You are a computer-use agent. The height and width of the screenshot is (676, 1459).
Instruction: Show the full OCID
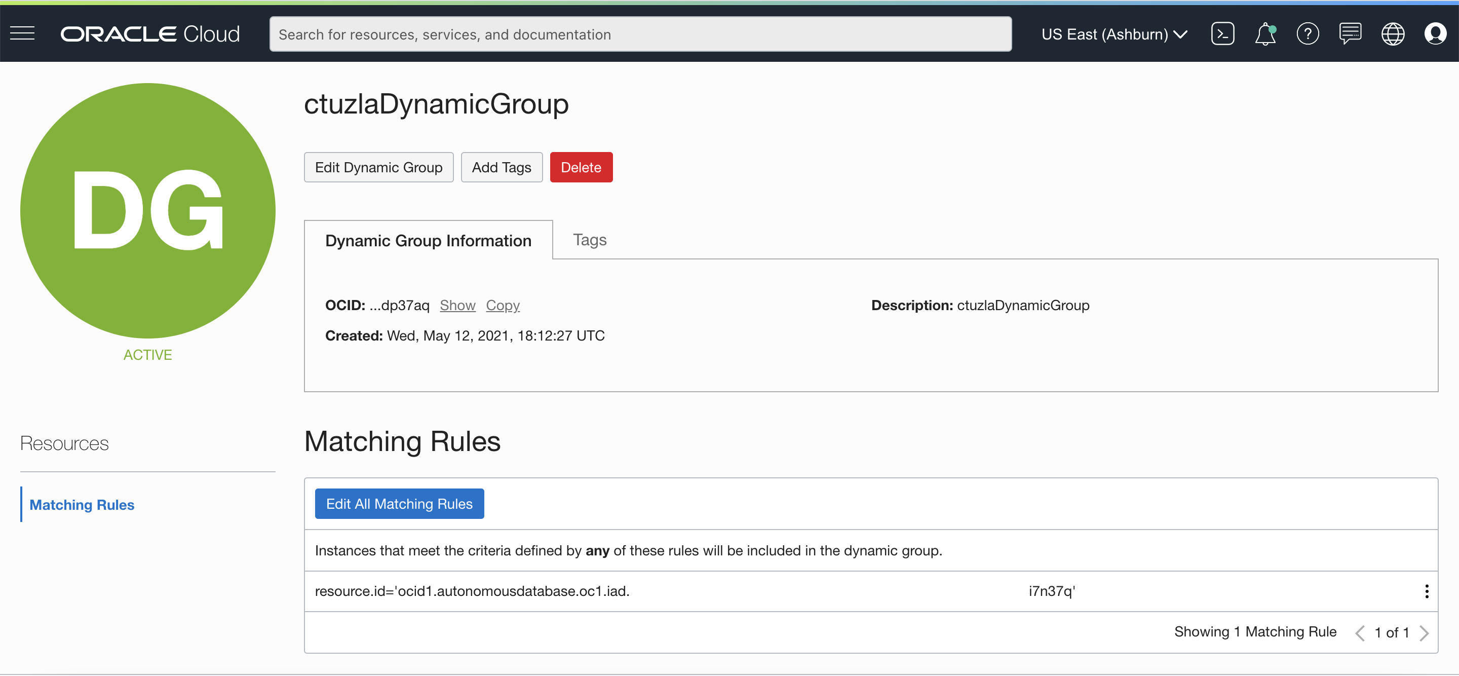(x=457, y=306)
